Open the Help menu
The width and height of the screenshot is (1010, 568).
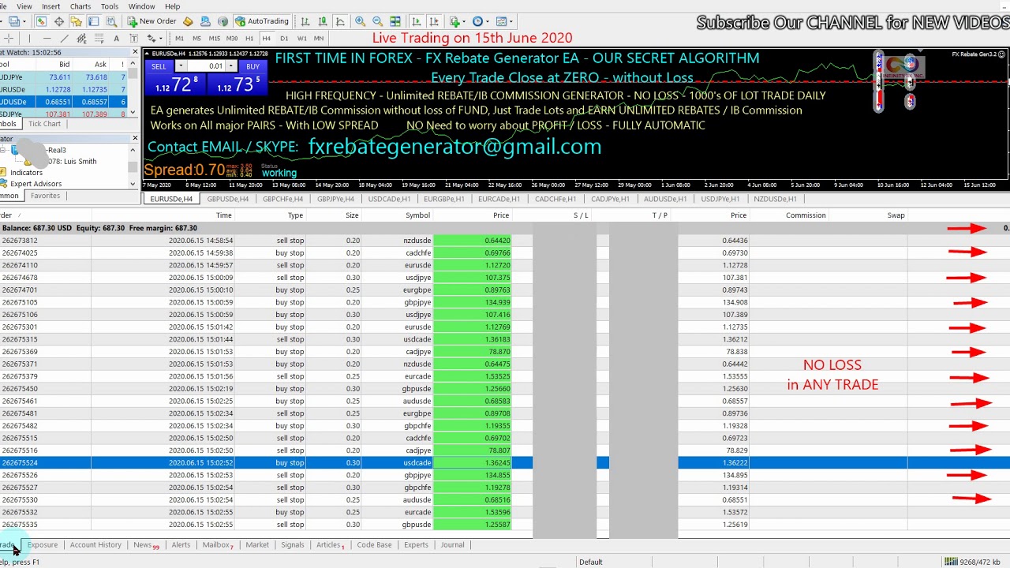172,6
